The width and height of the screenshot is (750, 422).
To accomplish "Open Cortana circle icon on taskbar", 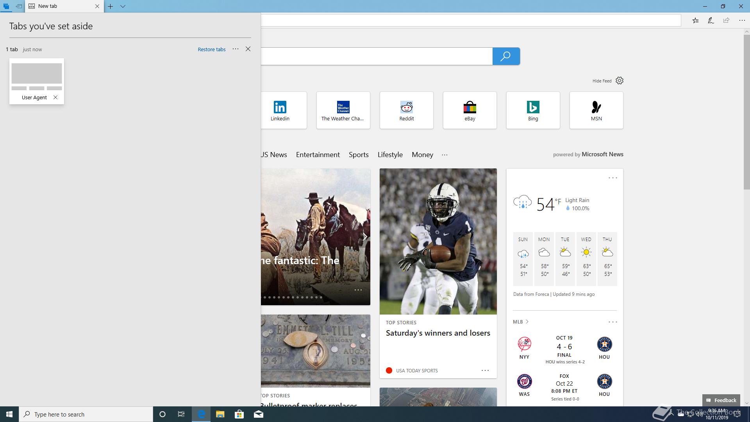I will (x=162, y=414).
